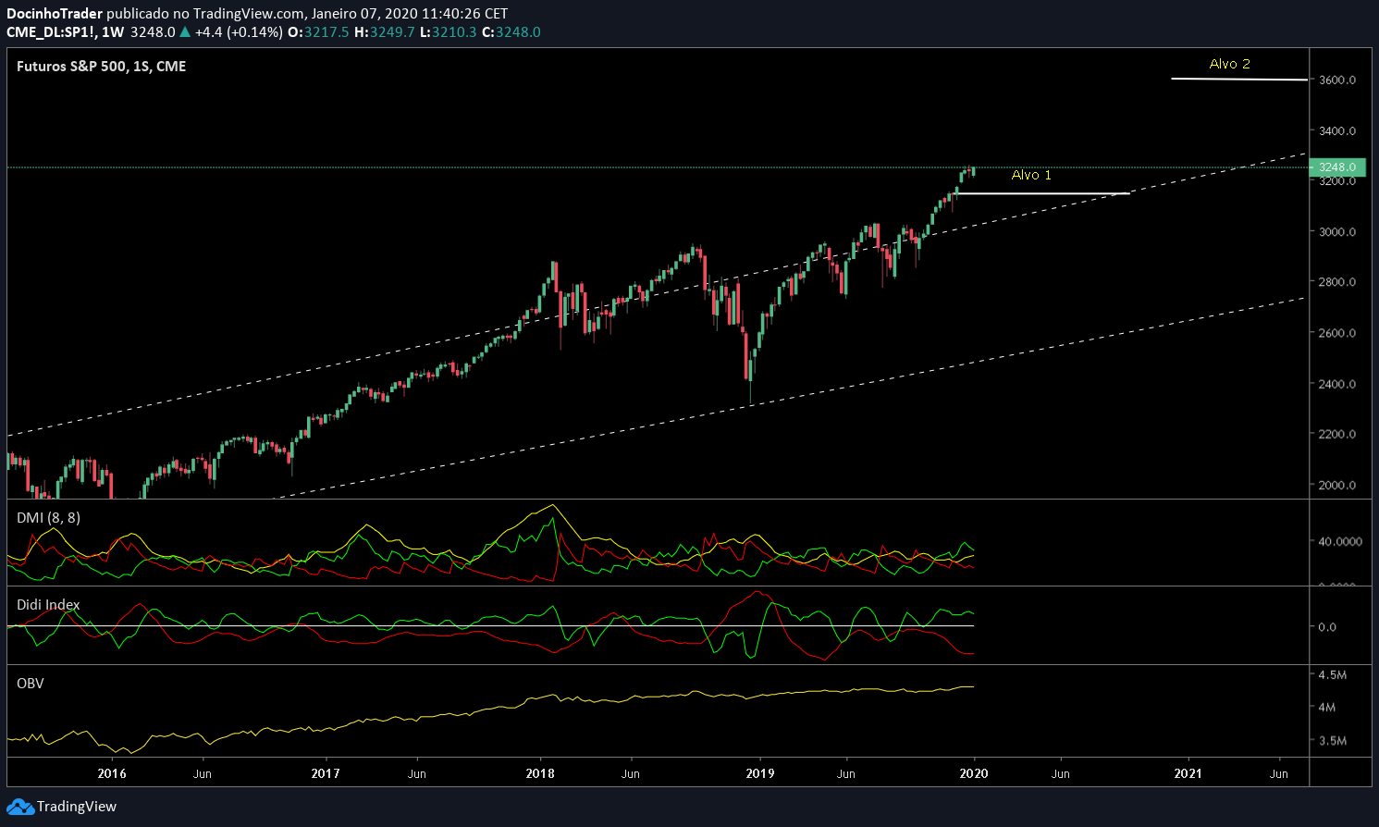Click the 2200.0 price axis label
This screenshot has height=827, width=1379.
point(1337,434)
